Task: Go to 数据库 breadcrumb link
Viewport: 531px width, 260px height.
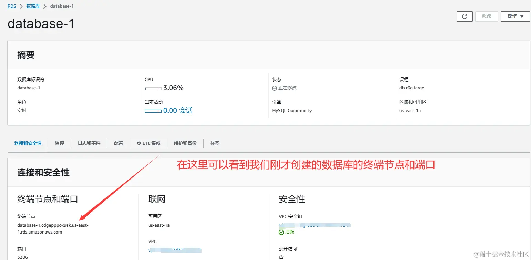Action: (x=33, y=6)
